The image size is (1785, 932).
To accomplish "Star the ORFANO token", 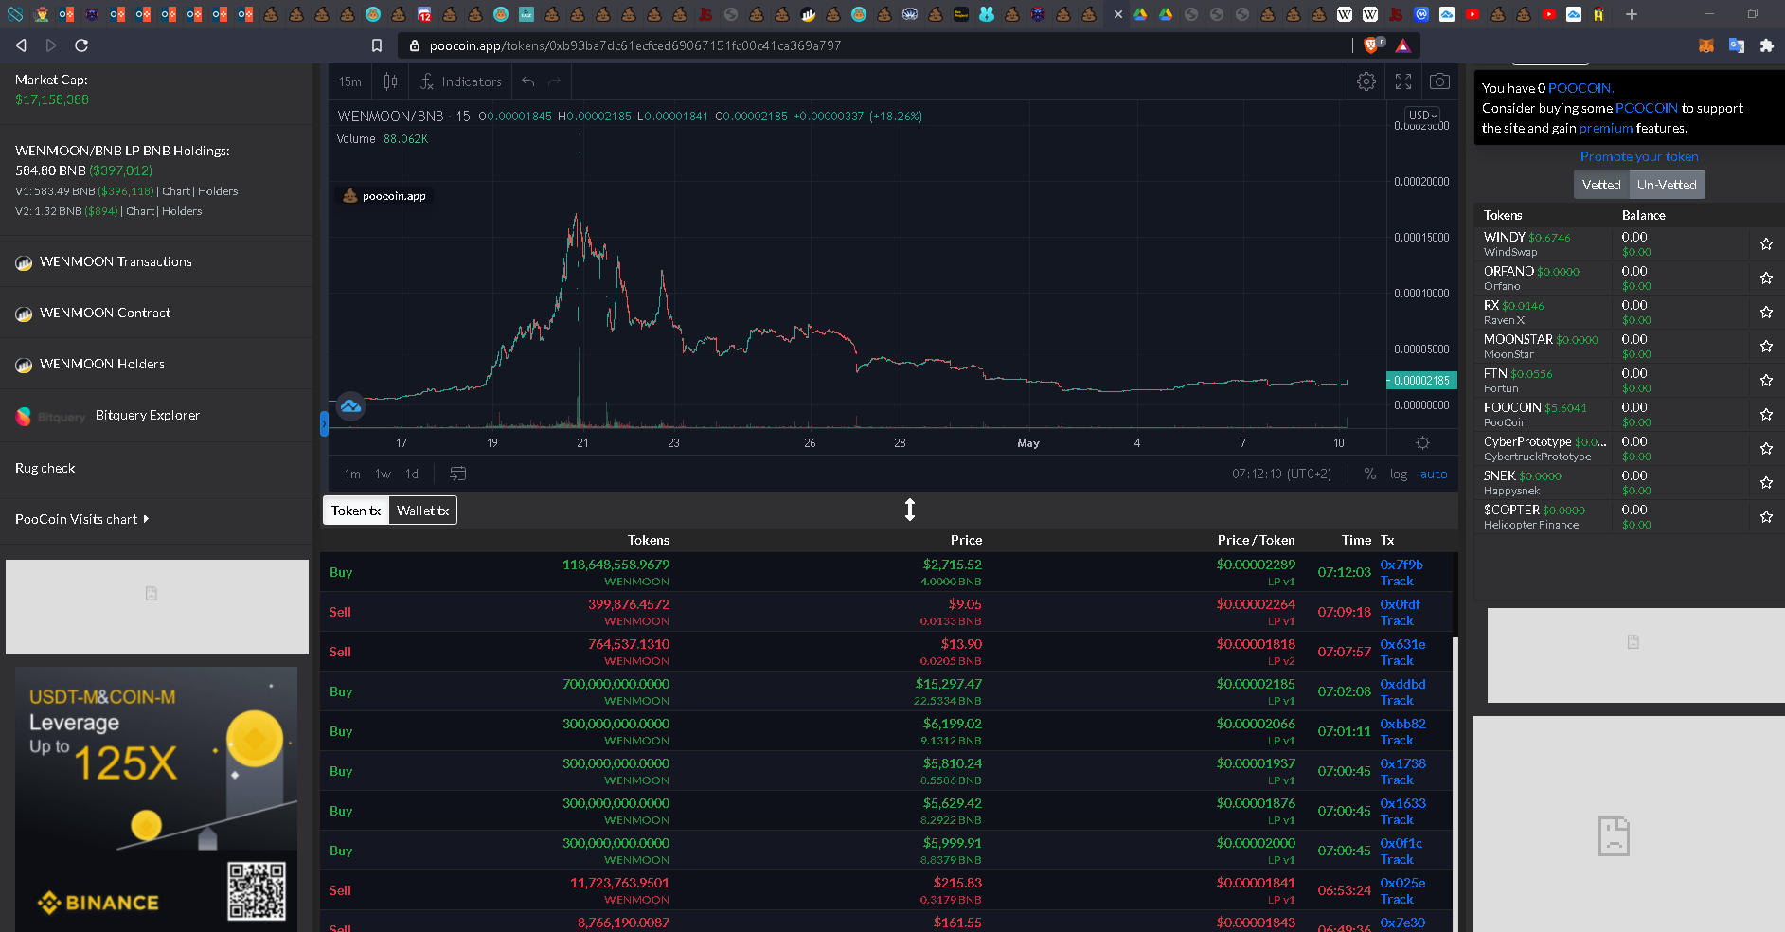I will pos(1766,278).
